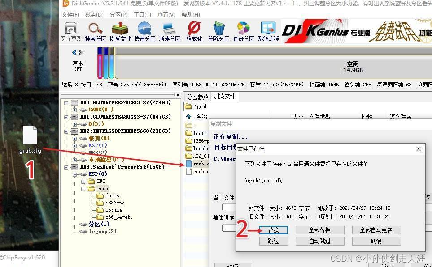Image resolution: width=432 pixels, height=267 pixels.
Task: Click the 全部自动更名 button
Action: point(376,230)
